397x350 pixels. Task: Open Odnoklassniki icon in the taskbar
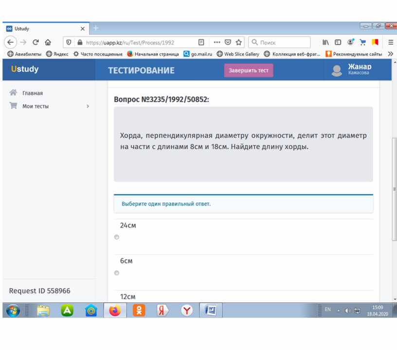click(x=139, y=310)
